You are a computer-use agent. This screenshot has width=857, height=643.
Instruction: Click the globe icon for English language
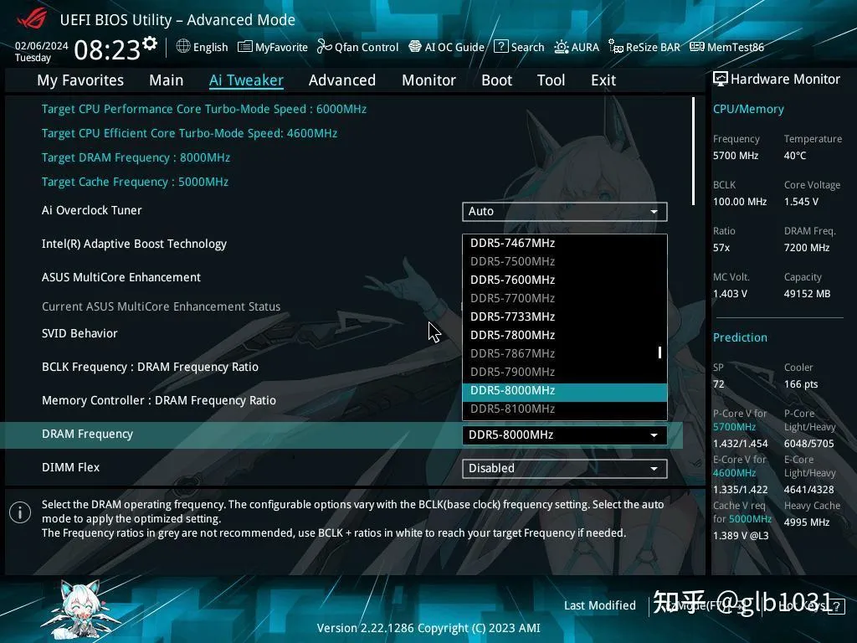183,47
